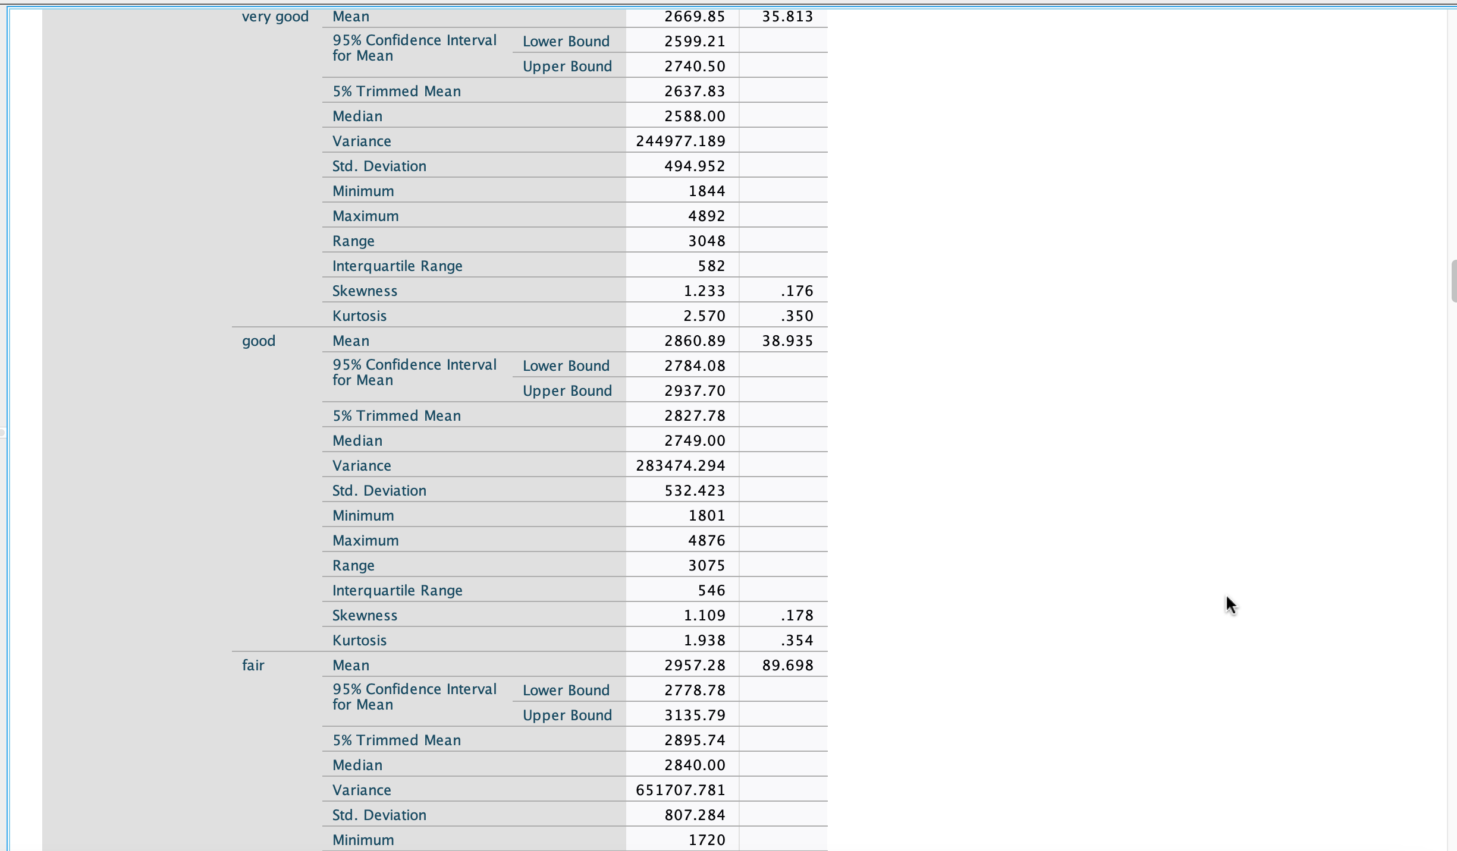The height and width of the screenshot is (851, 1457).
Task: Select the mean value 2669.85 cell
Action: 694,17
